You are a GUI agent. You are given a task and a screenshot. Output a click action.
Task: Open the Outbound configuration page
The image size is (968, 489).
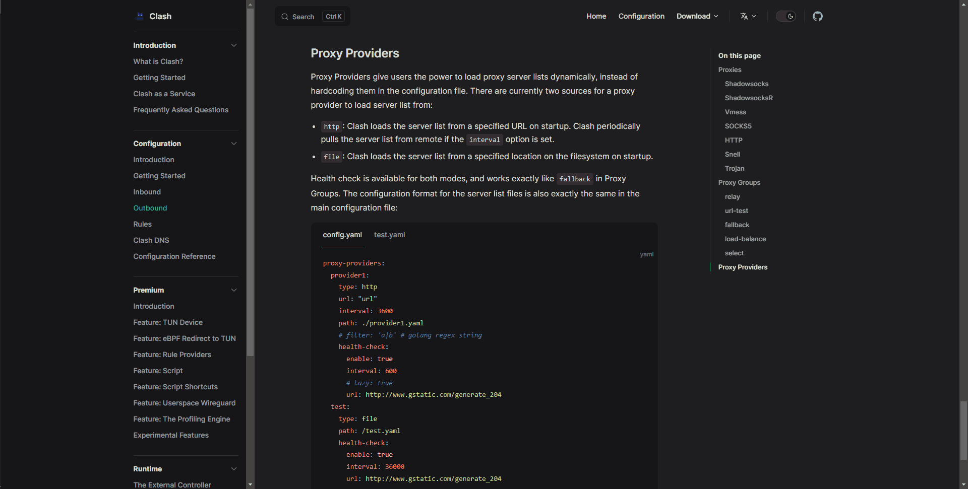[x=150, y=208]
